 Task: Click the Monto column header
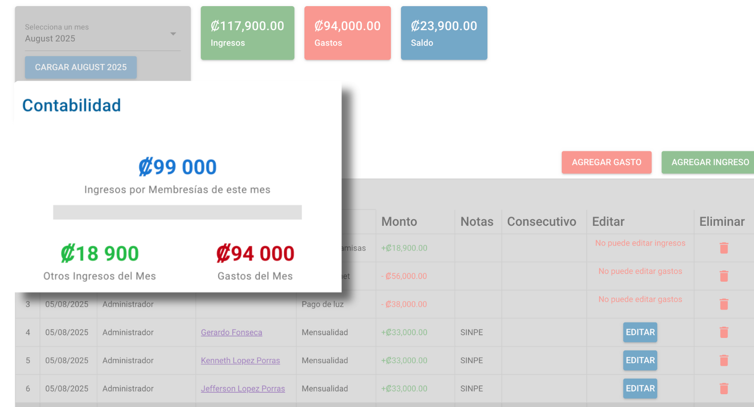(398, 221)
